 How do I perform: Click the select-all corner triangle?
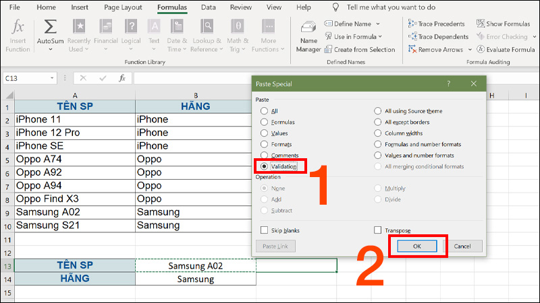(x=9, y=95)
